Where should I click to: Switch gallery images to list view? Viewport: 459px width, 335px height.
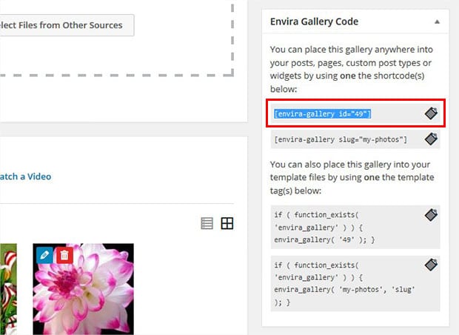tap(207, 223)
